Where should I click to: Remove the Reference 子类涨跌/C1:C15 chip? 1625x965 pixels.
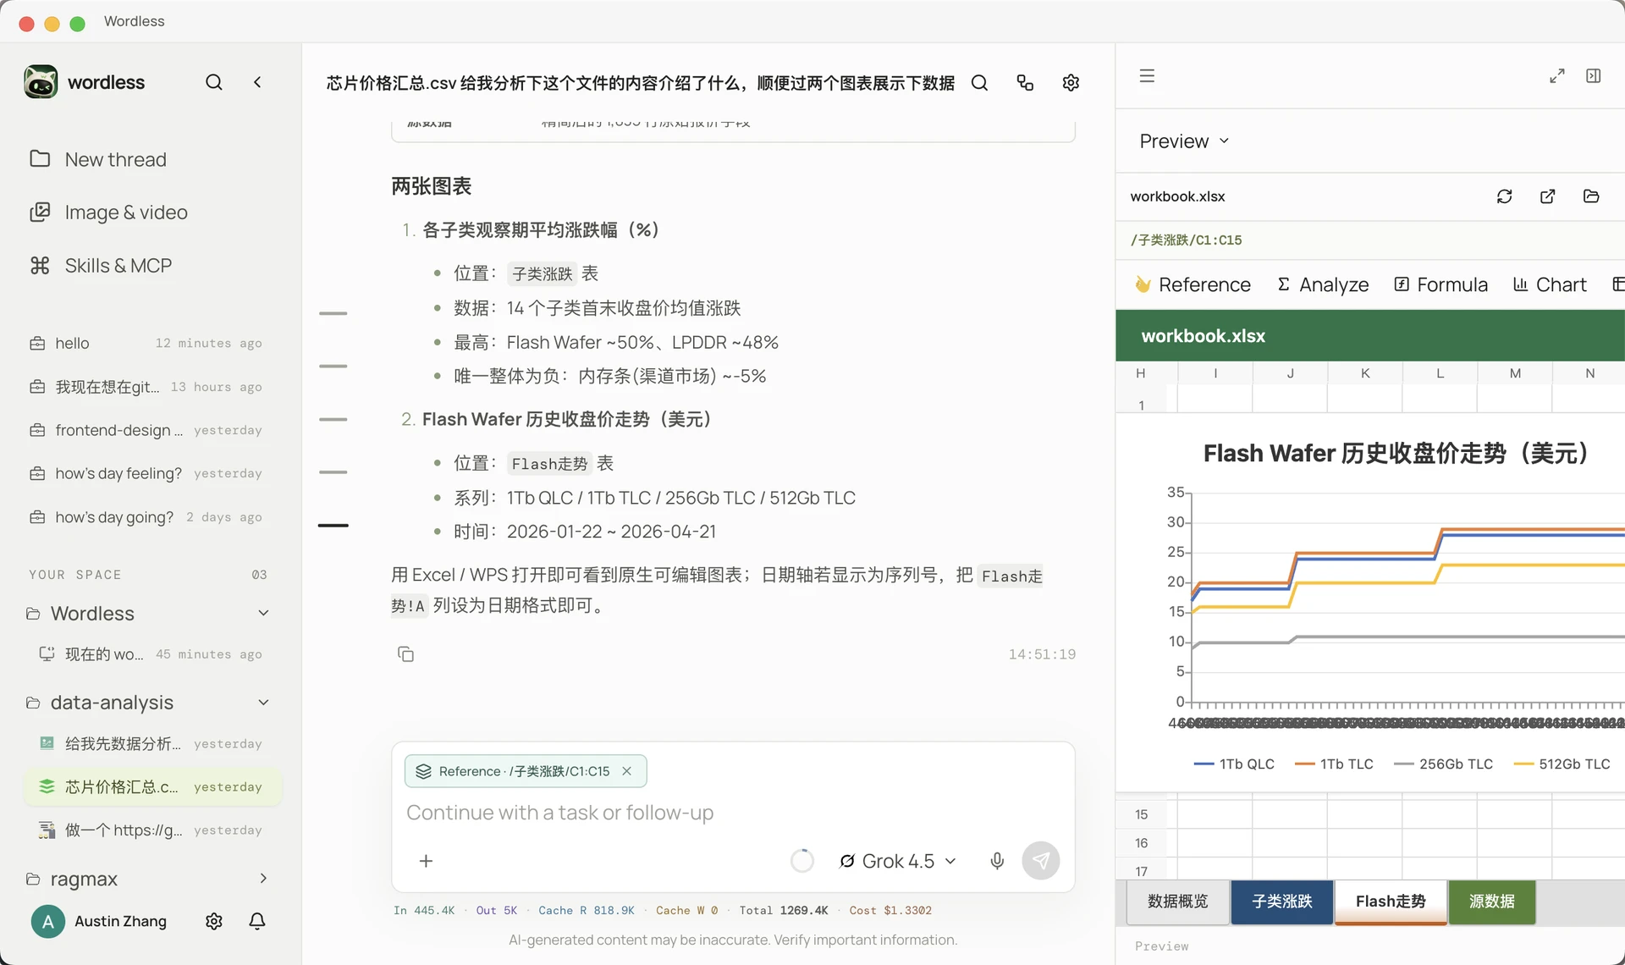(627, 771)
